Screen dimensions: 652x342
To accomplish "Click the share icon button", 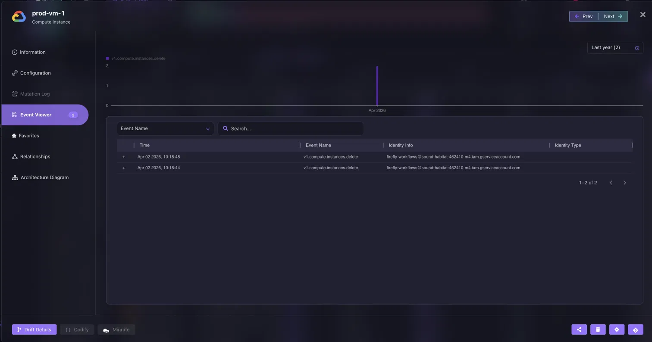I will point(579,330).
